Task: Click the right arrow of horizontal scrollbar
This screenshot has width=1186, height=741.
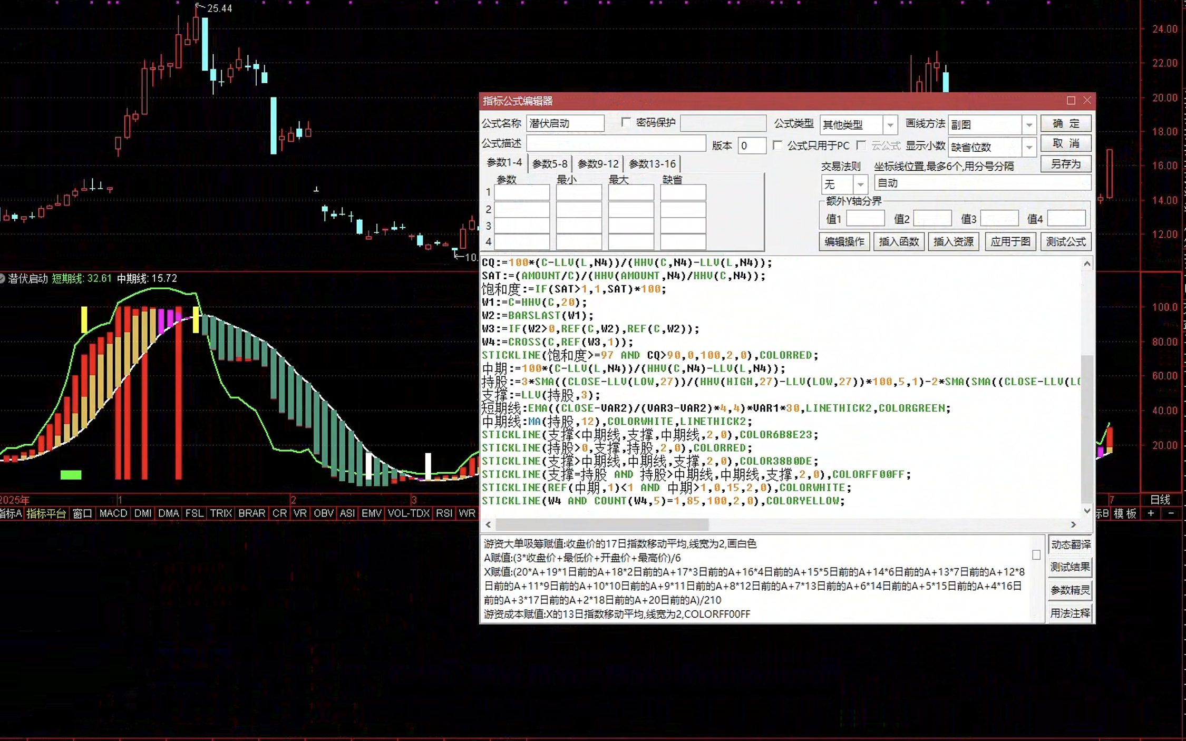Action: tap(1073, 524)
